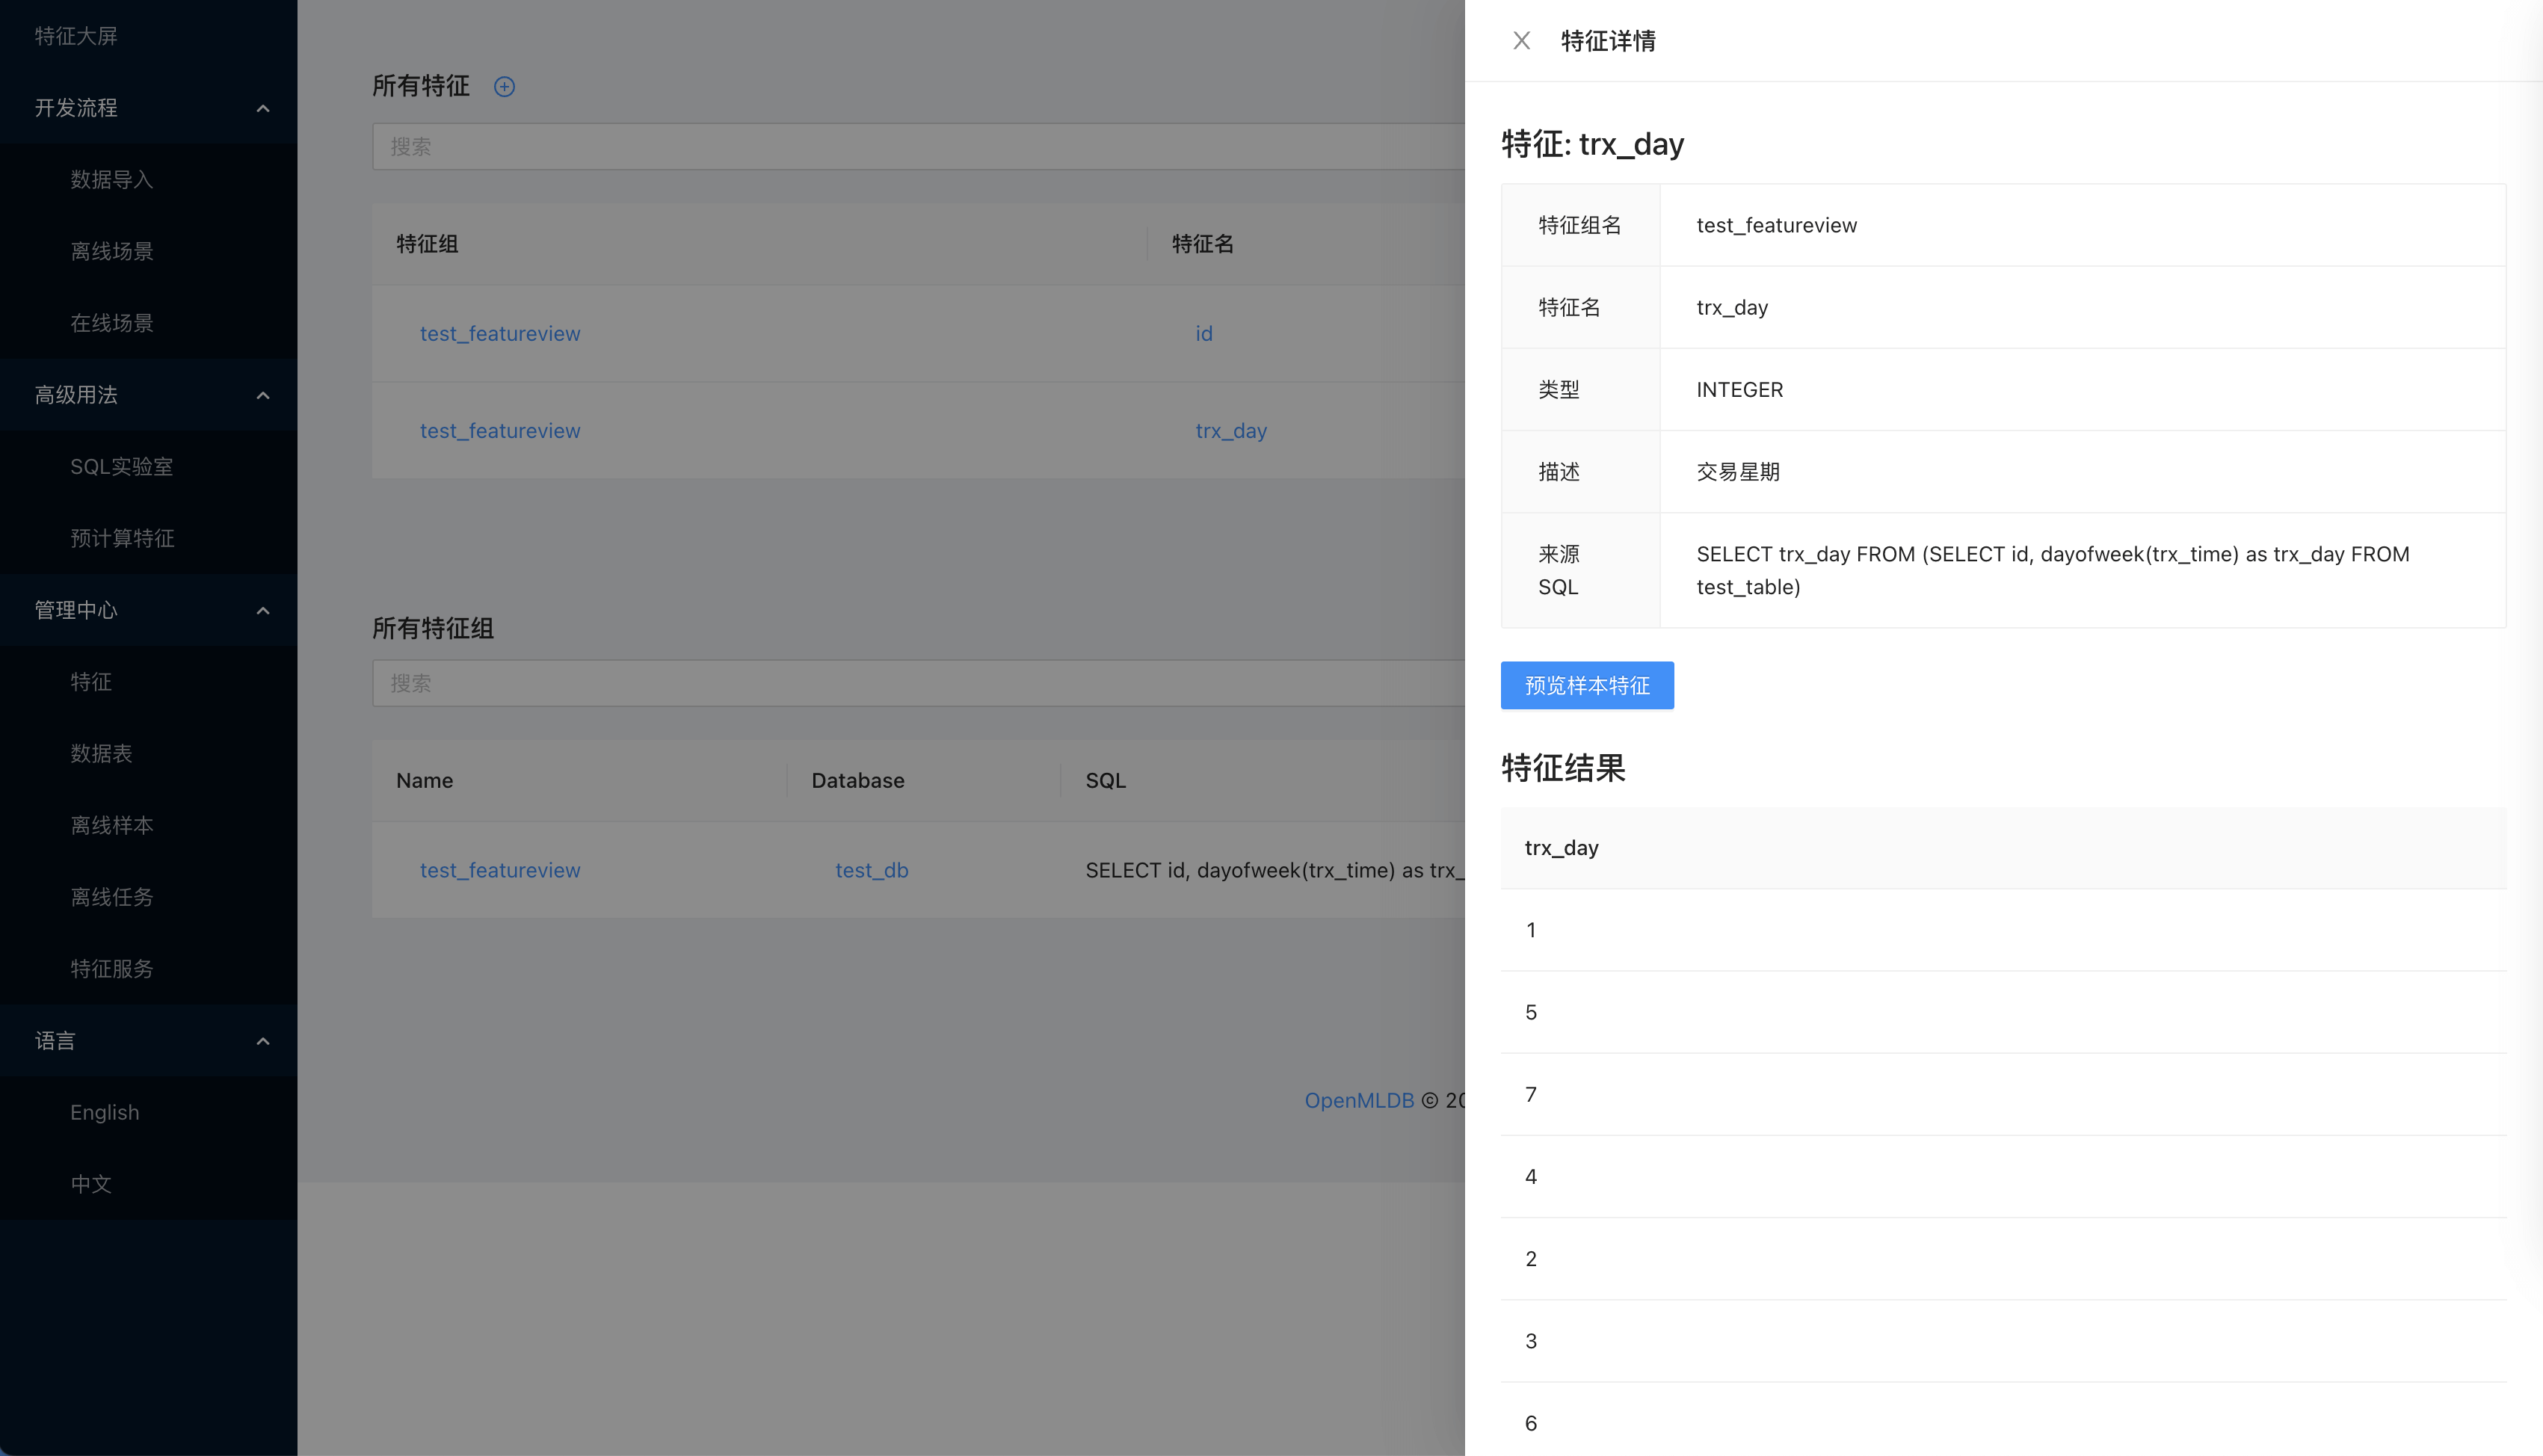Click the 预览样本特征 button

pyautogui.click(x=1586, y=685)
